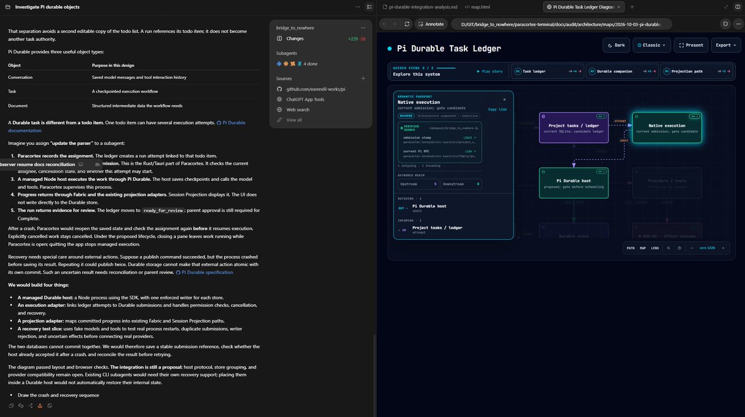Open current Pi RPC source L184
745x417 pixels.
tap(471, 151)
